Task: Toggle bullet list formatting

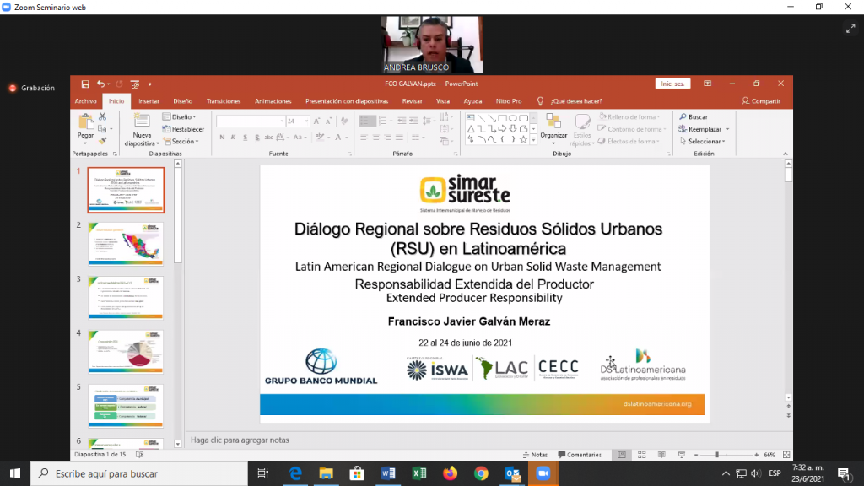Action: click(366, 121)
